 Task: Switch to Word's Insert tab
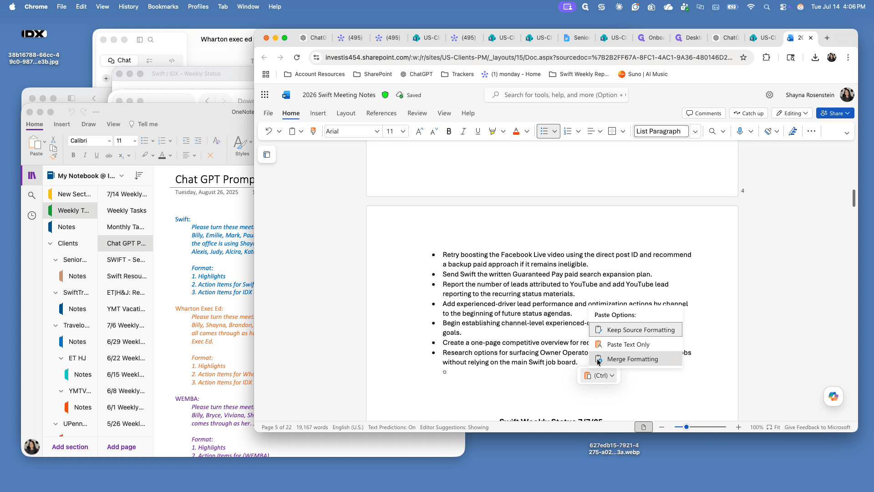tap(318, 113)
